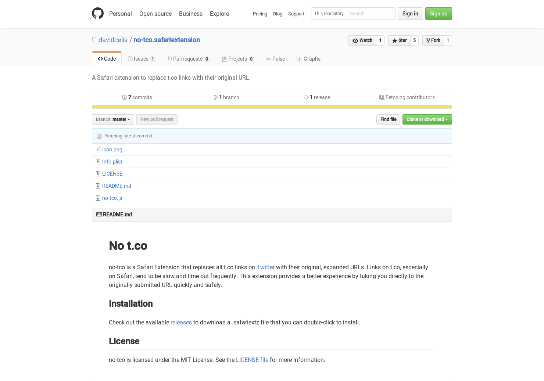The image size is (544, 381).
Task: Click the Star button
Action: (400, 40)
